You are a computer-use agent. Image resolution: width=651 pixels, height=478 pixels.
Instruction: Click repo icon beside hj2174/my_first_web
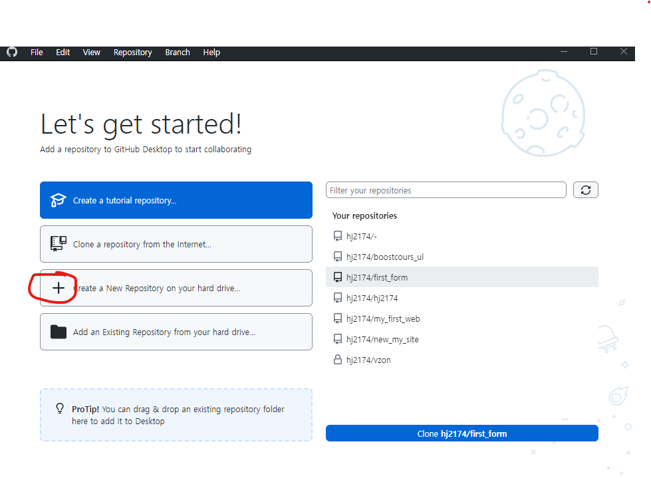click(x=338, y=318)
